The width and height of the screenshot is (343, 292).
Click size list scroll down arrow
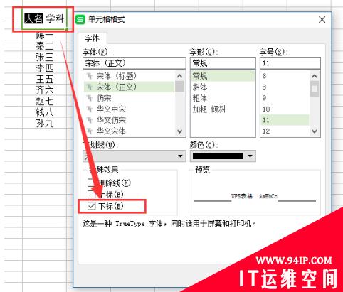315,131
